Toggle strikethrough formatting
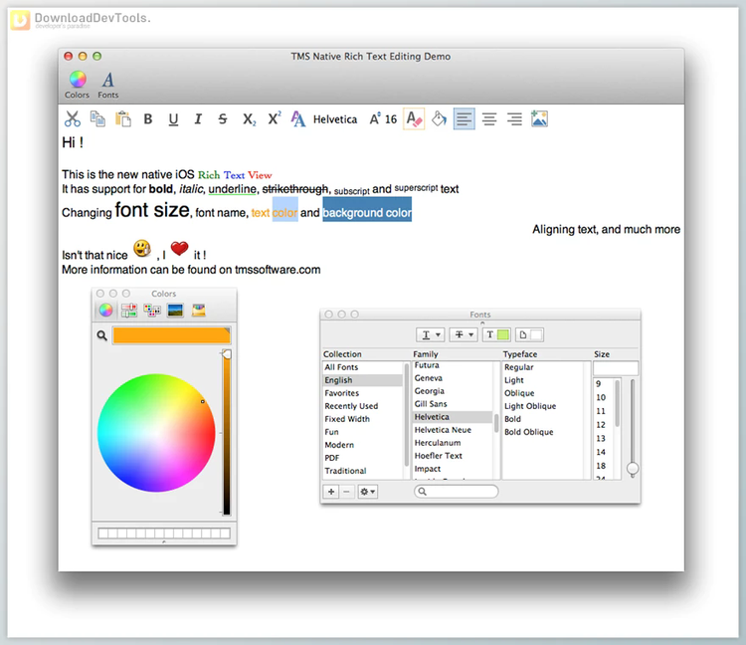This screenshot has width=746, height=645. tap(223, 119)
